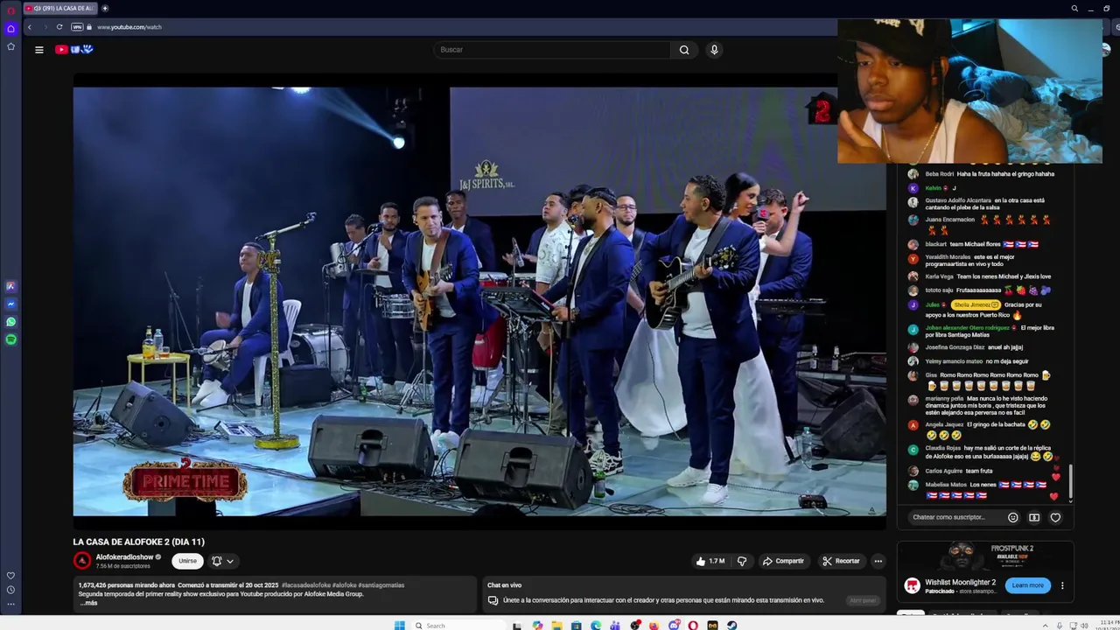Focus the Buscar search field
The width and height of the screenshot is (1120, 630).
(552, 50)
